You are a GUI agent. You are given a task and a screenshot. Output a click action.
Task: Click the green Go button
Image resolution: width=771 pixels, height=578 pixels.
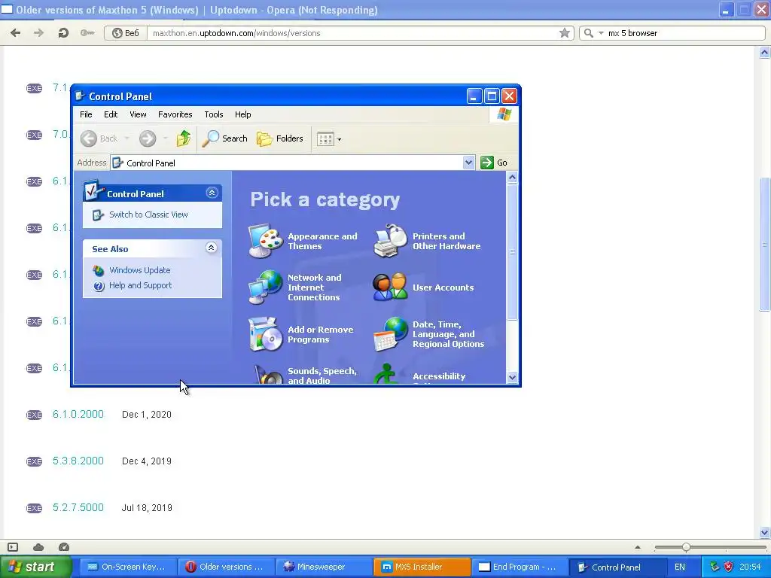(x=494, y=163)
